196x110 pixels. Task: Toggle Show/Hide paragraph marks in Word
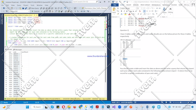tap(157, 14)
